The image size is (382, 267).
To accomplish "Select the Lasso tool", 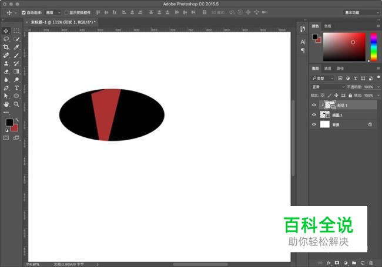I will coord(6,39).
